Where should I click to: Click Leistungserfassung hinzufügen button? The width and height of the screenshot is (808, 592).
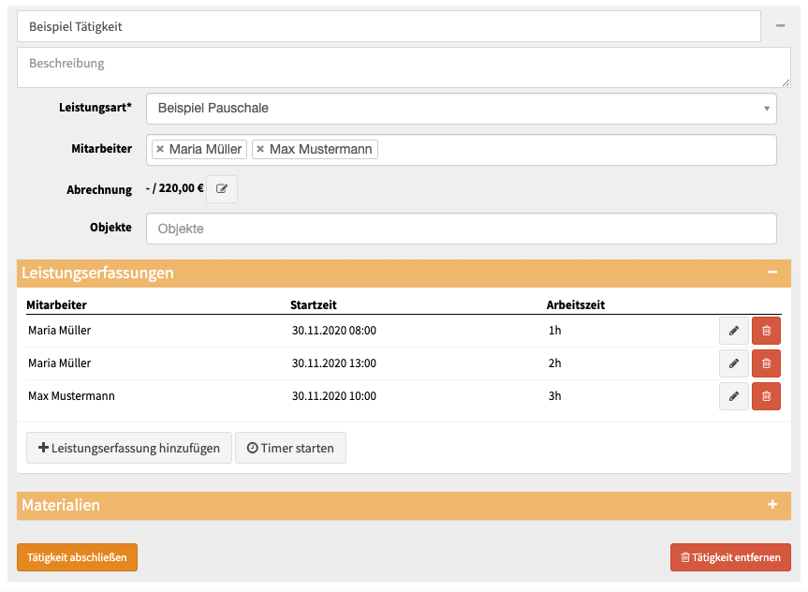pyautogui.click(x=127, y=448)
